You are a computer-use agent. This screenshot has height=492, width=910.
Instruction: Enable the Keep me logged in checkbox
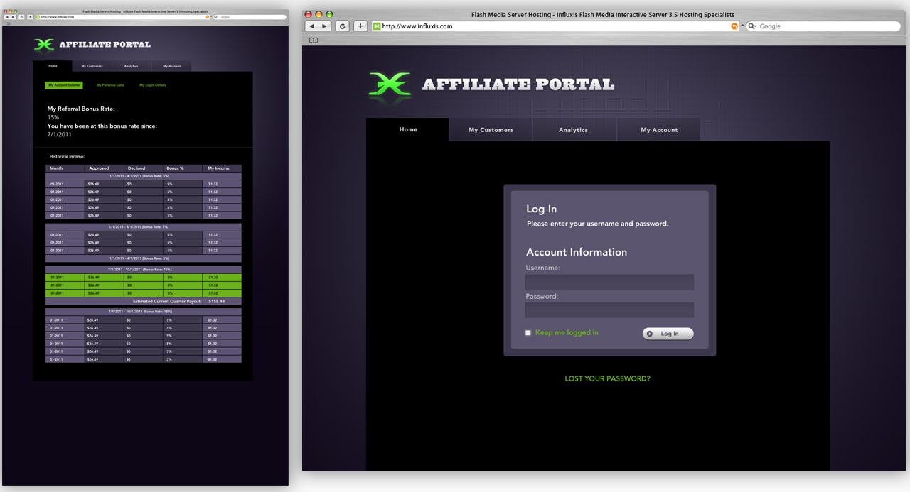pyautogui.click(x=528, y=332)
